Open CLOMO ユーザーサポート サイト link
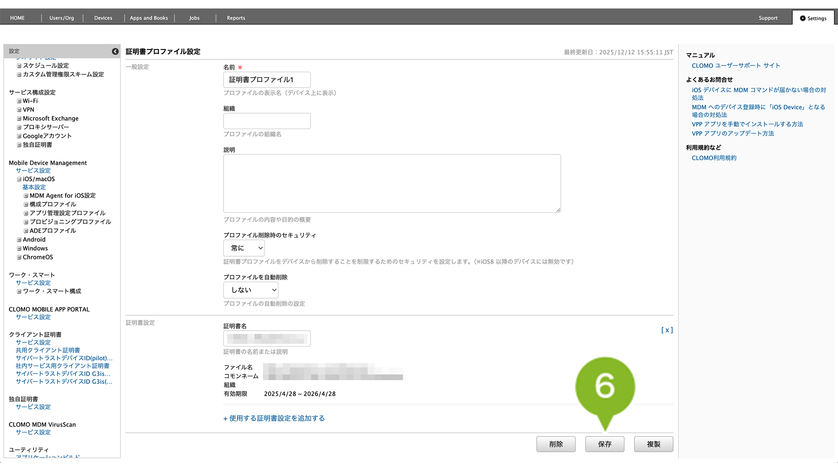 (x=735, y=66)
